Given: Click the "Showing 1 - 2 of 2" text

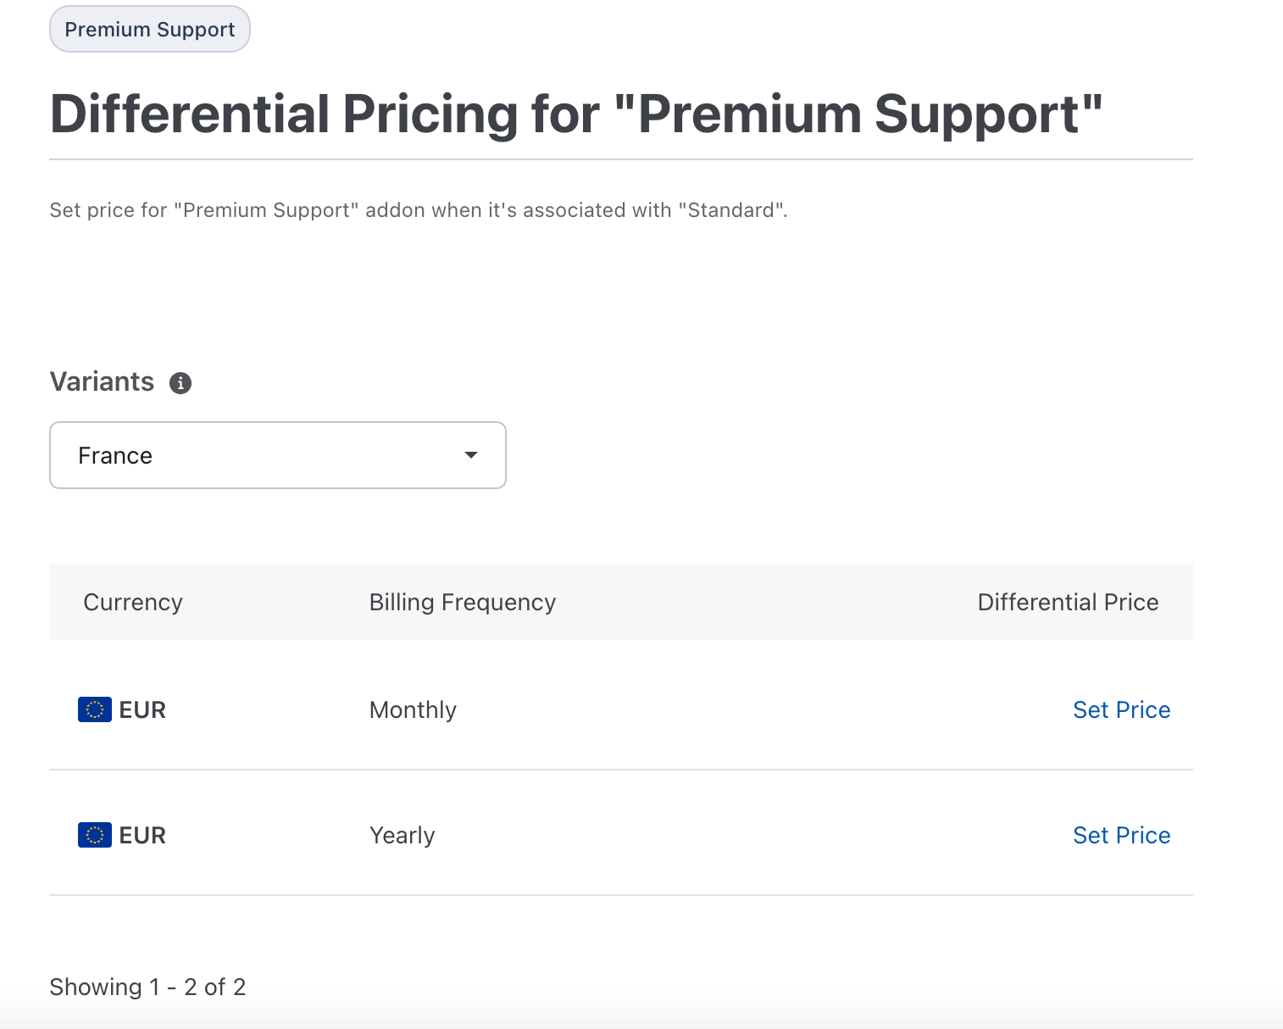Looking at the screenshot, I should point(147,987).
